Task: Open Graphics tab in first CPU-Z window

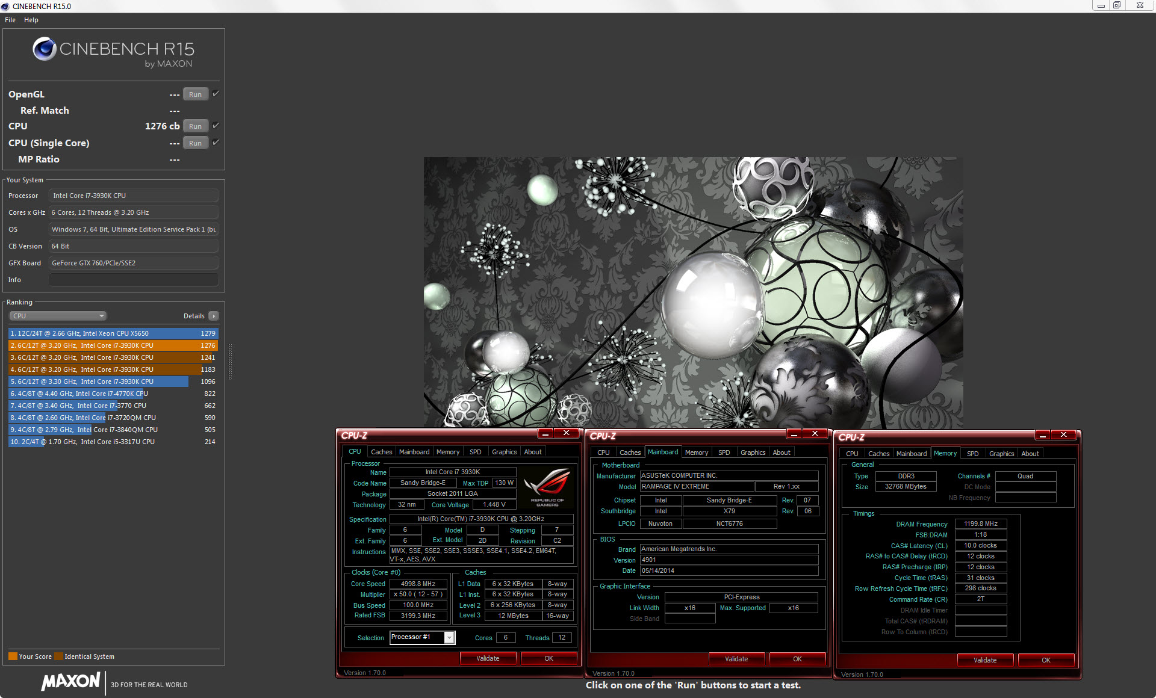Action: 505,452
